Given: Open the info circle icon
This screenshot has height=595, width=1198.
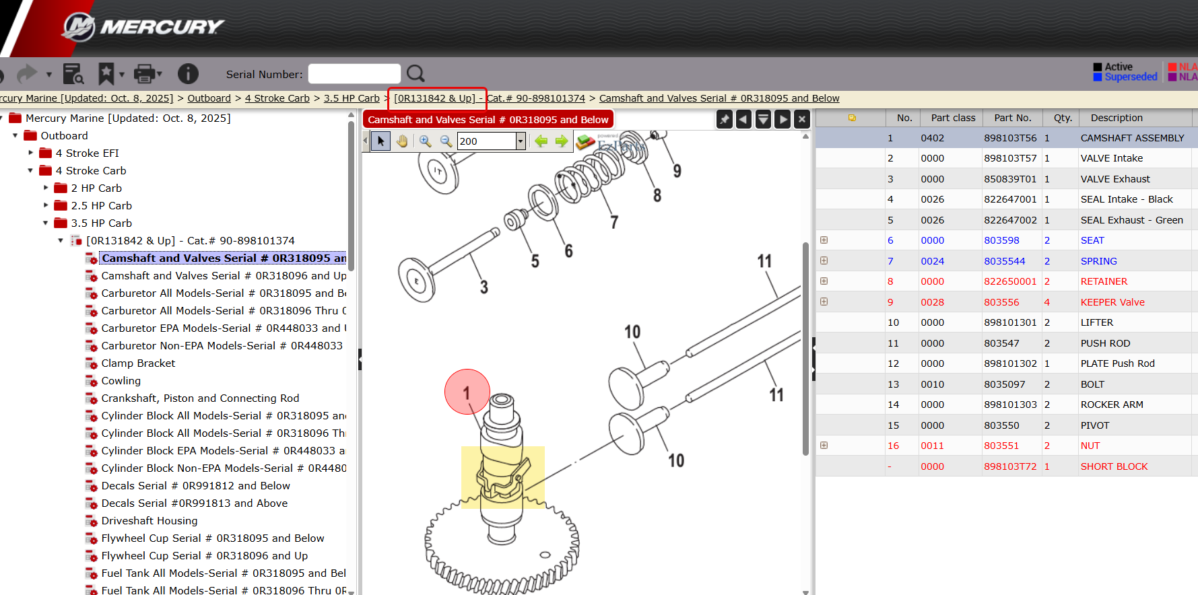Looking at the screenshot, I should pos(188,73).
